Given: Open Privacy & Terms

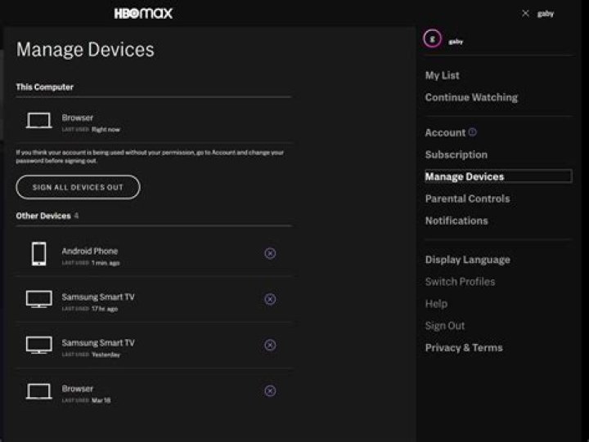Looking at the screenshot, I should click(464, 348).
